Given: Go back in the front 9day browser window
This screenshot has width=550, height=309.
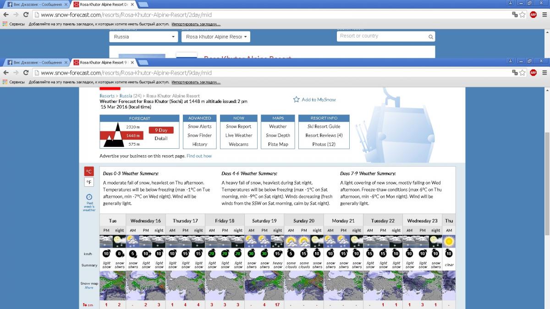Looking at the screenshot, I should (5, 72).
